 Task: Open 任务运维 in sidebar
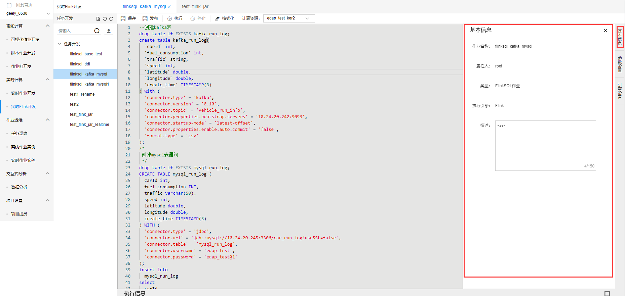19,134
